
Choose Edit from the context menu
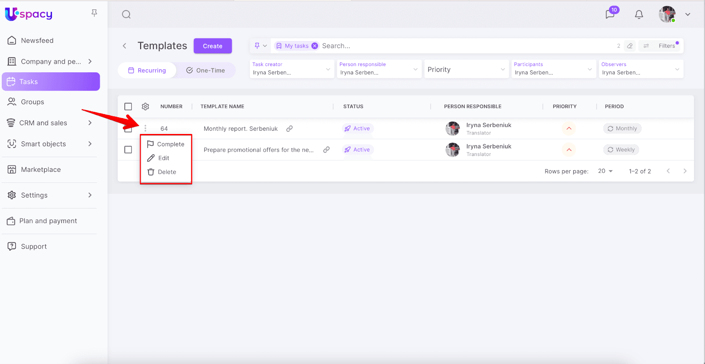tap(163, 158)
